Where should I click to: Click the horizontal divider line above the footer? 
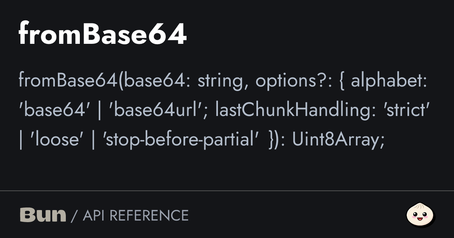pyautogui.click(x=227, y=191)
